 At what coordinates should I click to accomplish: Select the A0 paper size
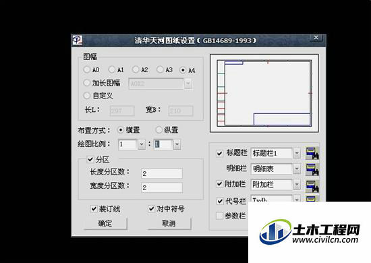pyautogui.click(x=86, y=69)
